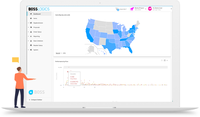Click the pink Demo User avatar
Screen dimensions: 200x117
click(x=150, y=9)
